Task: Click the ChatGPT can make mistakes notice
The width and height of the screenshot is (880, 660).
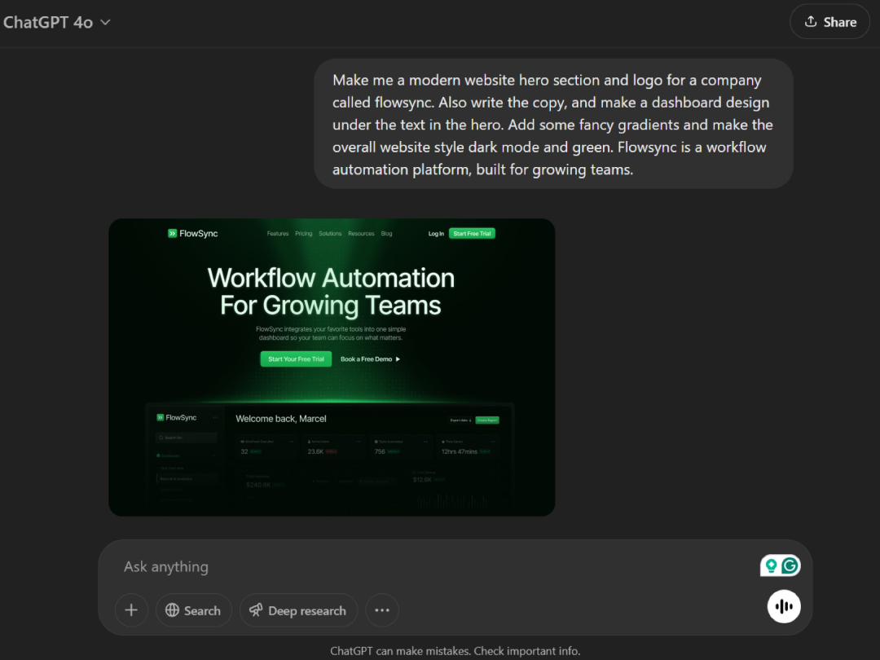Action: tap(455, 651)
